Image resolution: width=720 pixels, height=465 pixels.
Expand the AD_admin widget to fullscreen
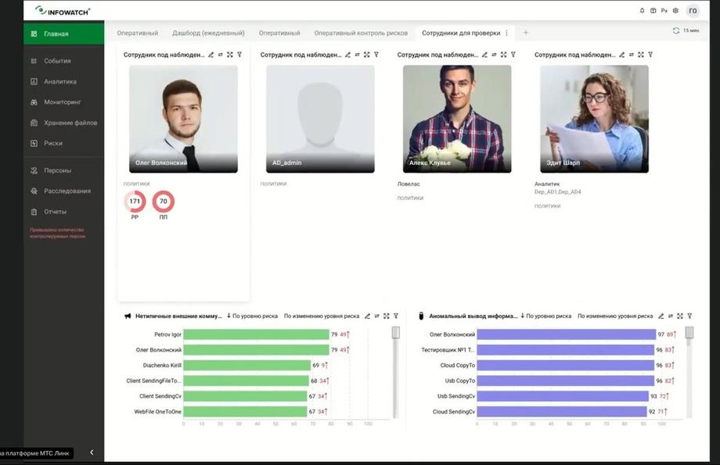click(x=366, y=55)
